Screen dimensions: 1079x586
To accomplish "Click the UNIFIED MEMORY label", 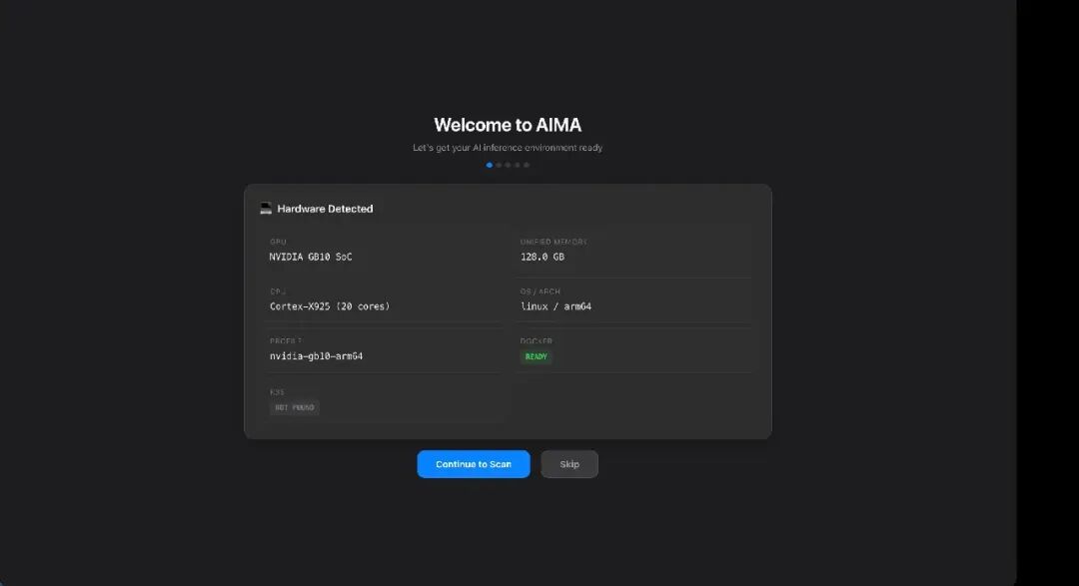I will [x=553, y=243].
